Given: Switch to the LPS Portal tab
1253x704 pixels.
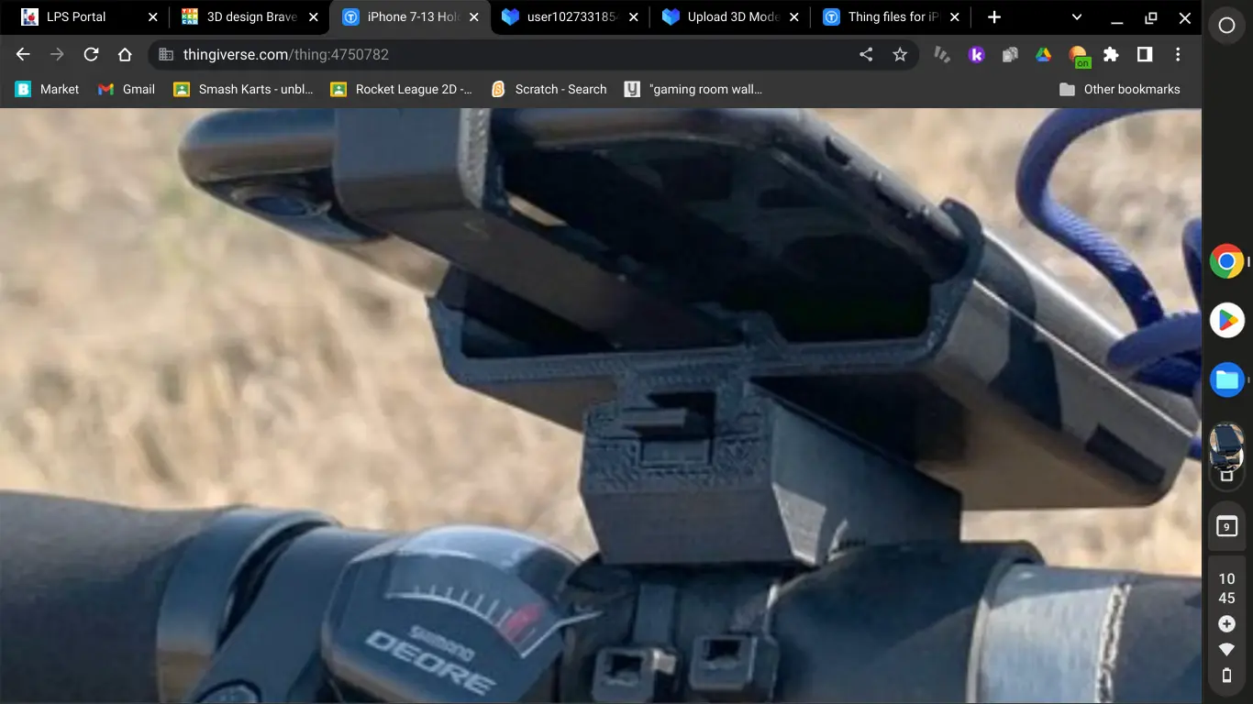Looking at the screenshot, I should [76, 17].
